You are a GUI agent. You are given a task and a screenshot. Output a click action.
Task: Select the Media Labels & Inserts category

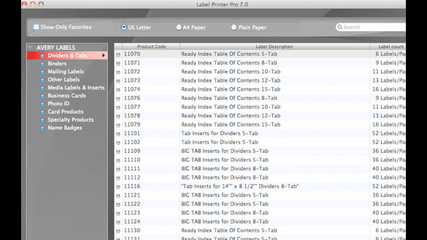[76, 88]
